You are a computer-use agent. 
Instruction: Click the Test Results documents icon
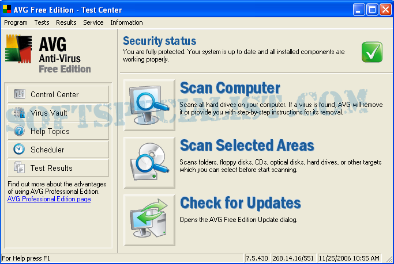point(20,167)
